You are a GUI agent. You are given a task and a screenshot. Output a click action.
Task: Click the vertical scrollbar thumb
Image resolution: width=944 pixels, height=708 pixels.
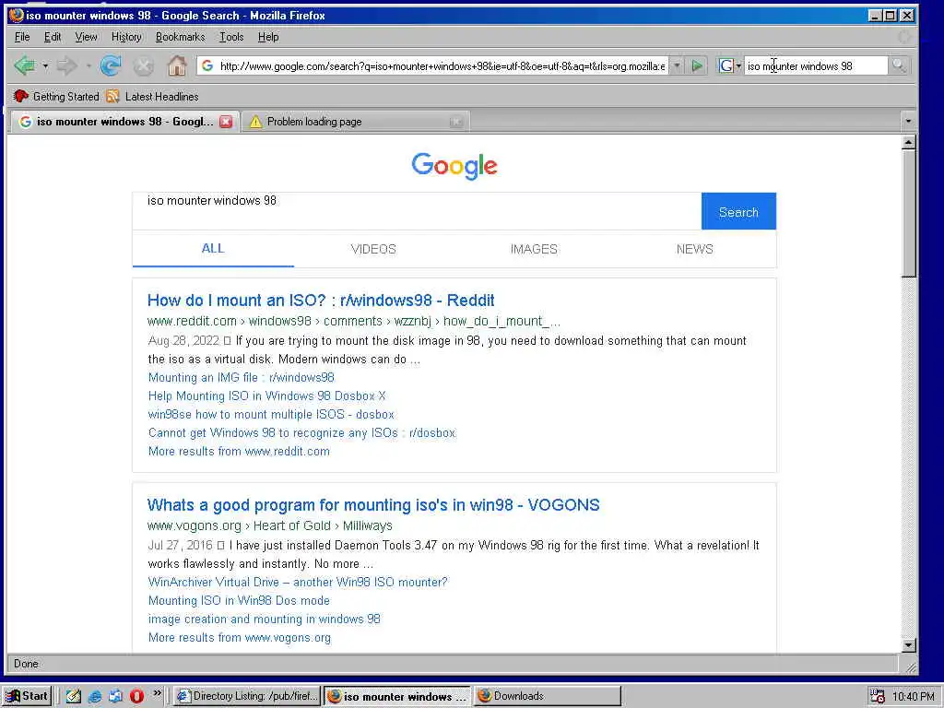[x=908, y=213]
